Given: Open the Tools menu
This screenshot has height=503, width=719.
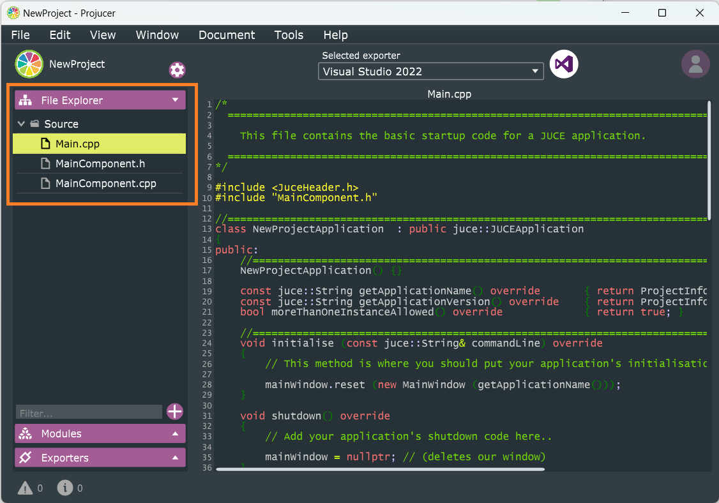Looking at the screenshot, I should click(x=289, y=35).
